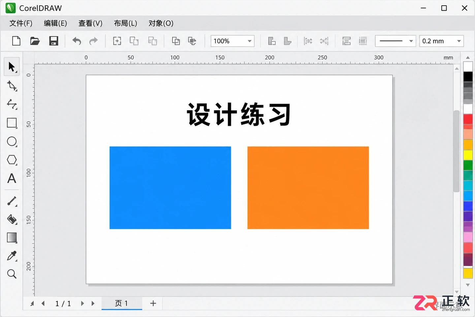
Task: Select the Shape edit tool
Action: tap(12, 86)
